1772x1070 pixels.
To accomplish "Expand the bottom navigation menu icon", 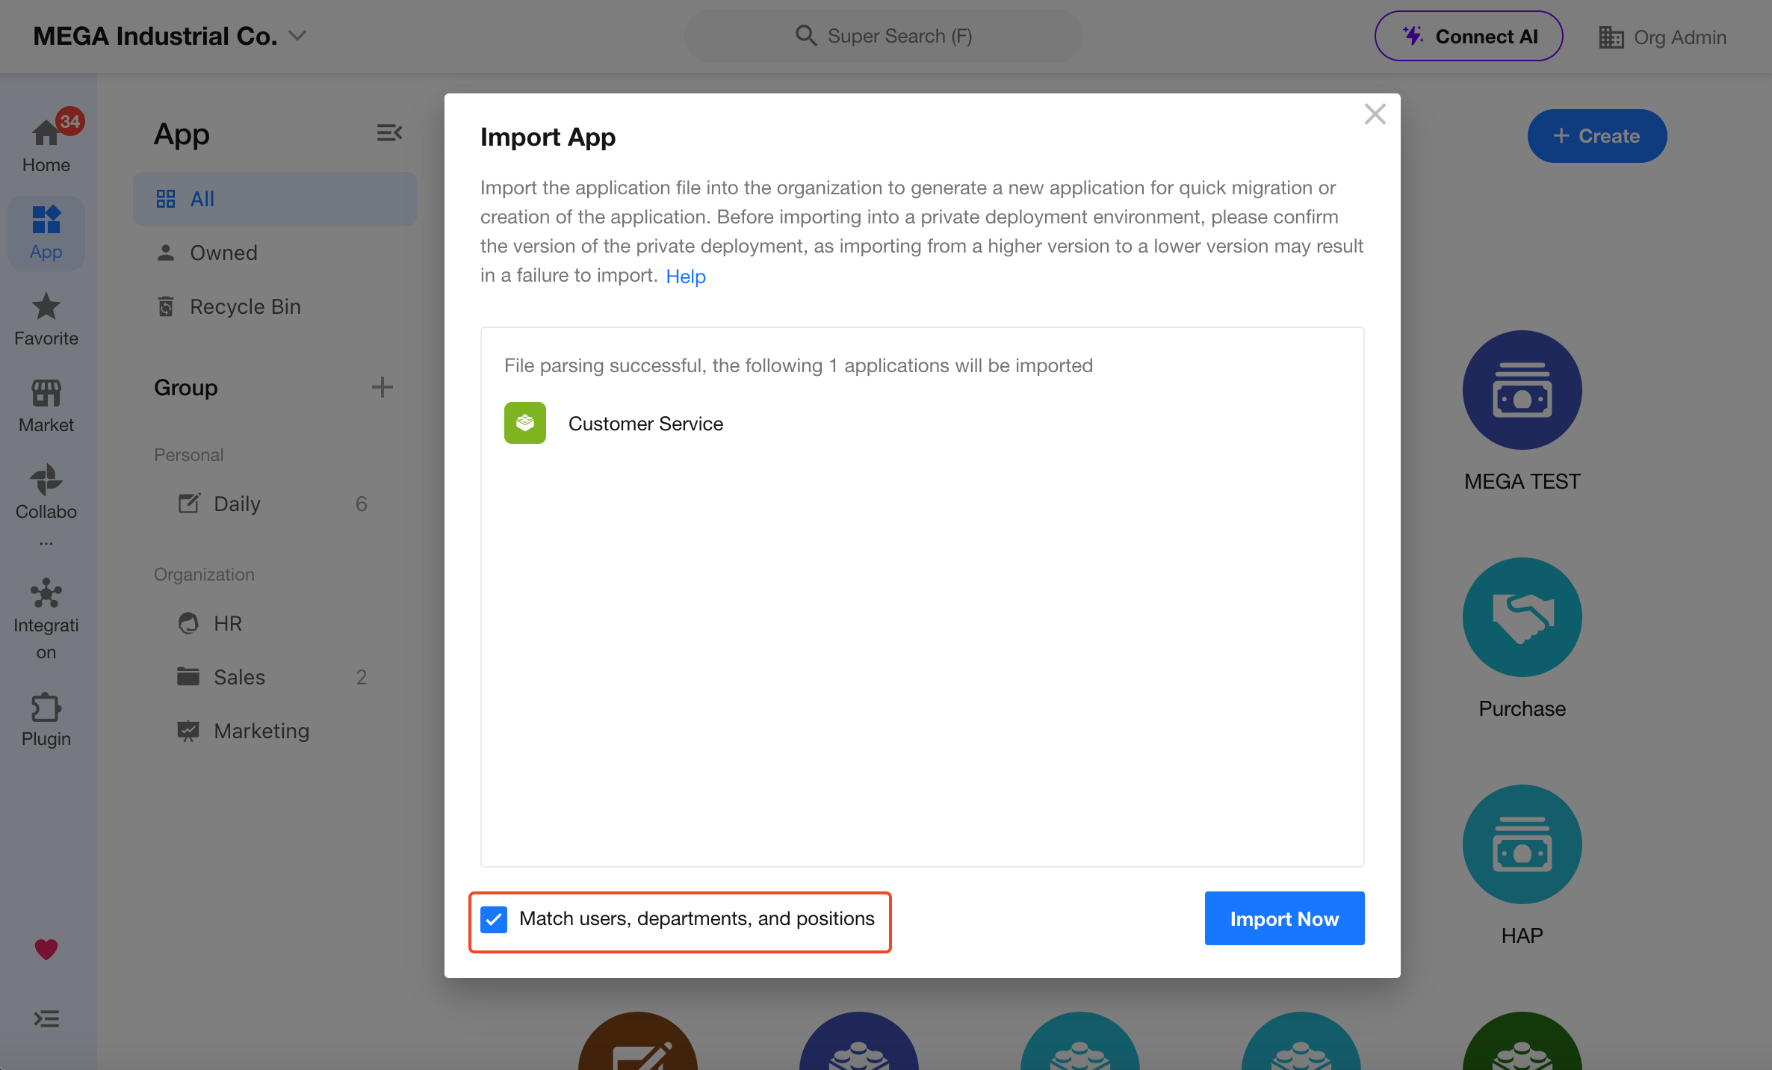I will pos(46,1018).
